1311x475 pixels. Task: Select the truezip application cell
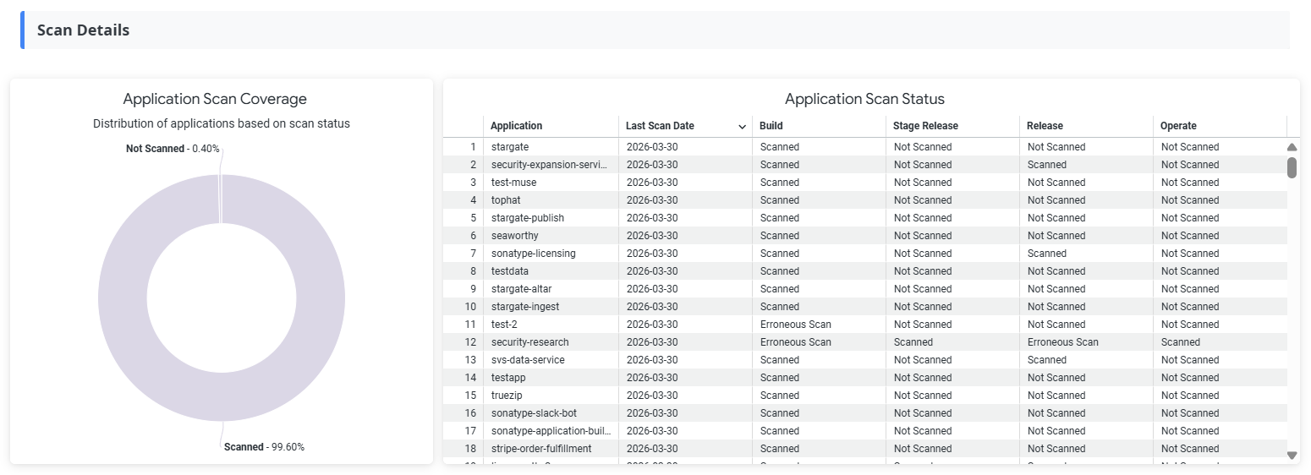pos(551,396)
